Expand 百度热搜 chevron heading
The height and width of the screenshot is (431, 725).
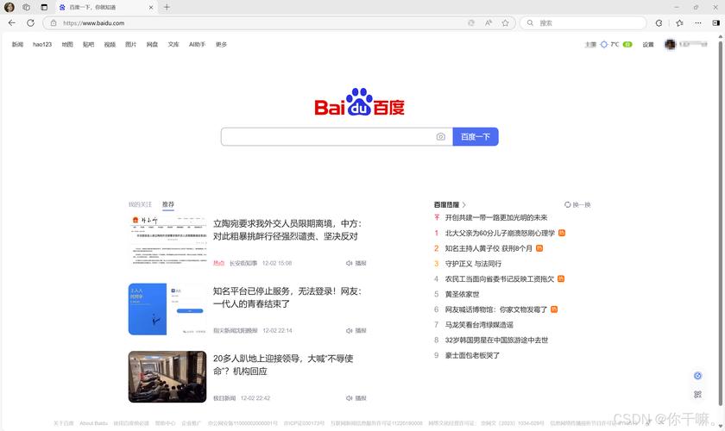450,204
